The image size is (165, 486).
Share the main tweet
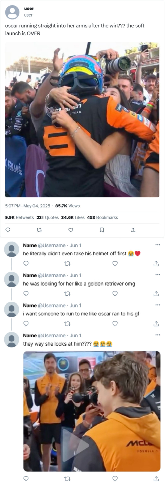133,230
